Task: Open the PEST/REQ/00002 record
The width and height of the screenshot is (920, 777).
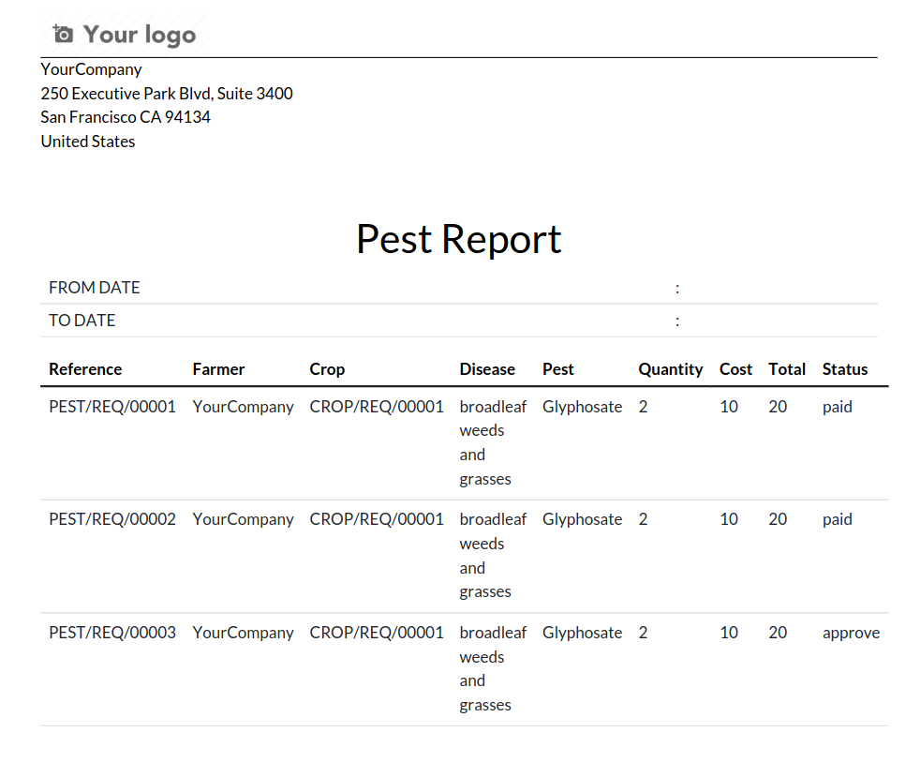Action: pos(112,519)
